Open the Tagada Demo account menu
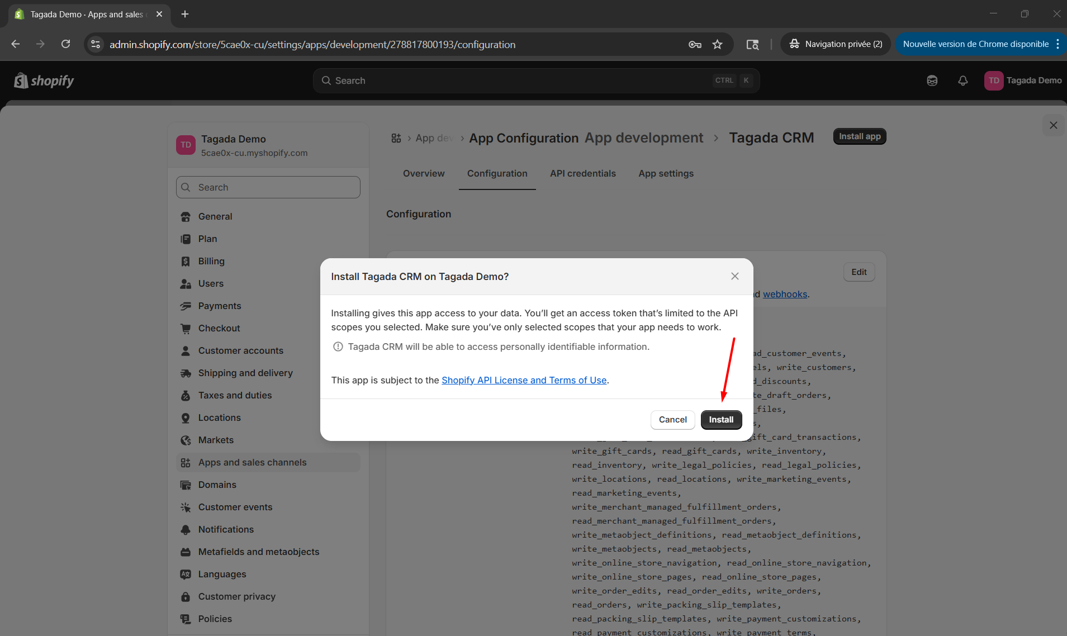The height and width of the screenshot is (636, 1067). pos(1023,80)
